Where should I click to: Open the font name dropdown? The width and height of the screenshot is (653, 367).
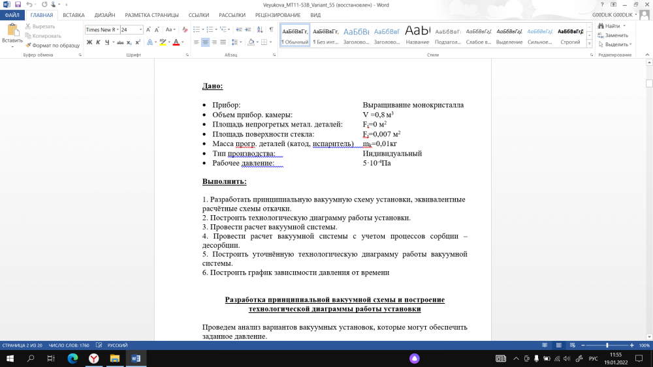click(116, 29)
